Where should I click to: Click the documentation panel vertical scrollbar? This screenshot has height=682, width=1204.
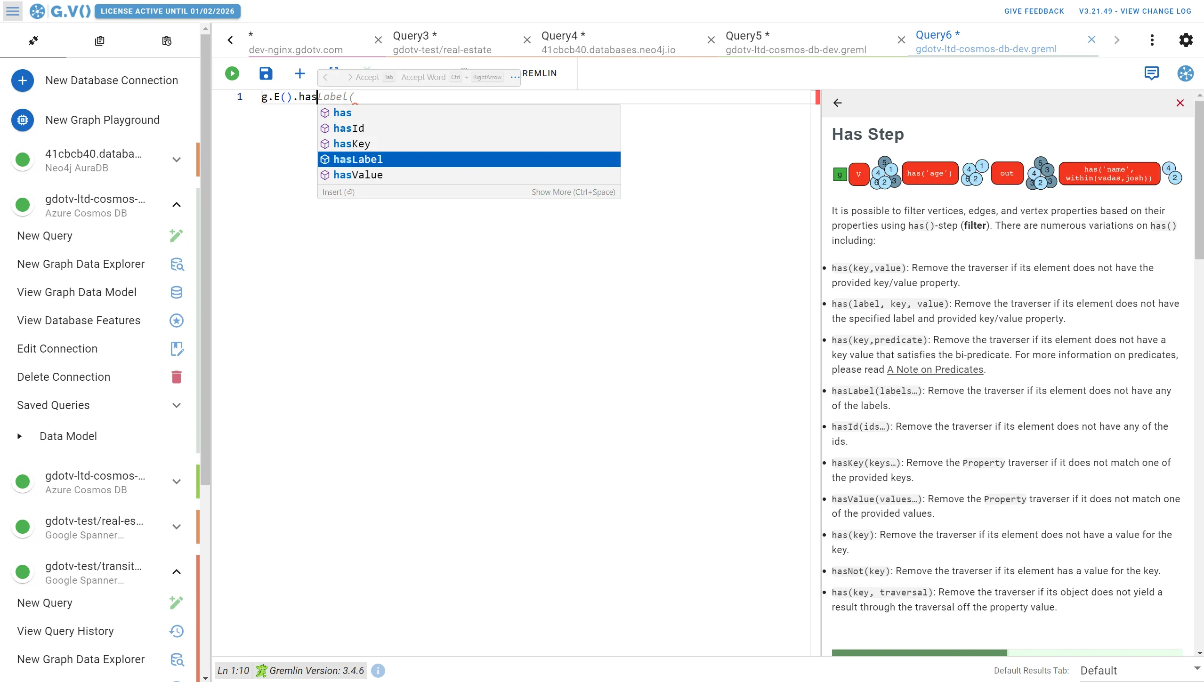tap(1199, 179)
